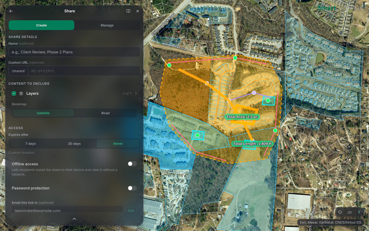Enable the Offline access toggle
This screenshot has width=369, height=231.
[132, 164]
